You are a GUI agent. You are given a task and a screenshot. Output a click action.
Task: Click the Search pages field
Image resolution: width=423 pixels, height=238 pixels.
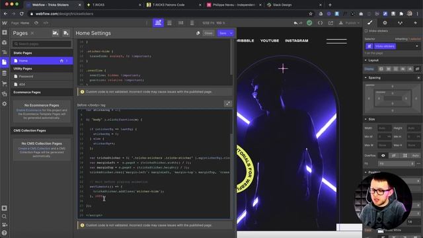42,44
